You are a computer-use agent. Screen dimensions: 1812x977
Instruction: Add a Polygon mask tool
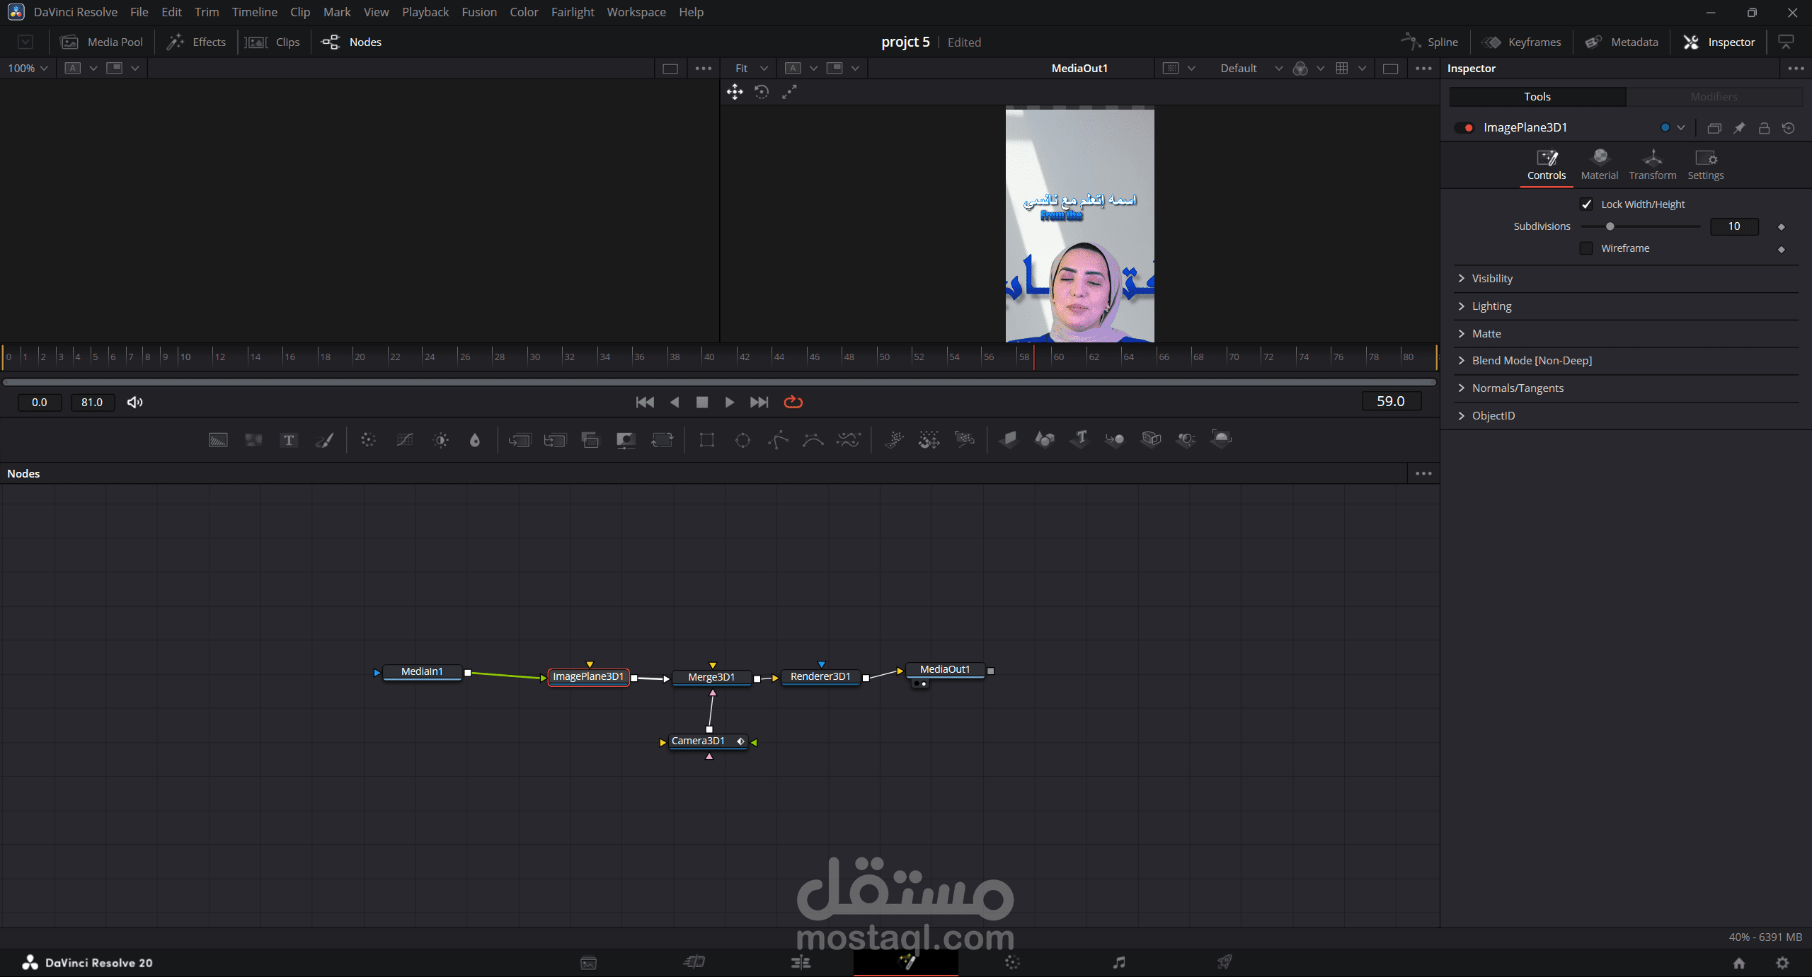pyautogui.click(x=778, y=440)
